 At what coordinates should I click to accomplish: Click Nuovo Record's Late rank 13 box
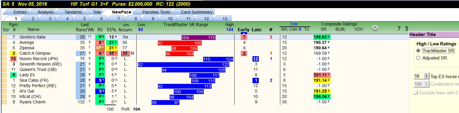click(256, 59)
